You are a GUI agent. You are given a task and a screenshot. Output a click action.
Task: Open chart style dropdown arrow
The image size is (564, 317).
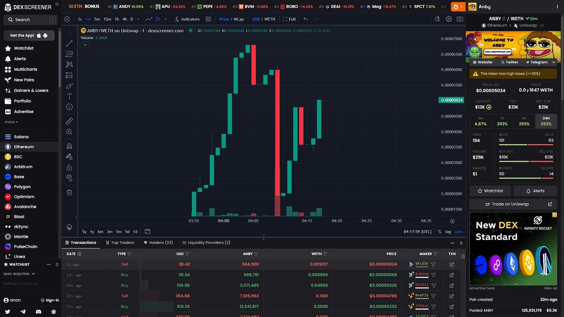pos(165,19)
